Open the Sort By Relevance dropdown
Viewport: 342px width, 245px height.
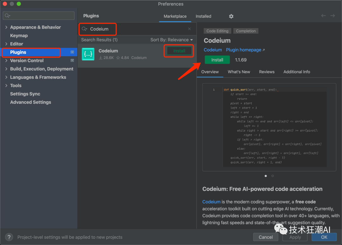coord(171,40)
